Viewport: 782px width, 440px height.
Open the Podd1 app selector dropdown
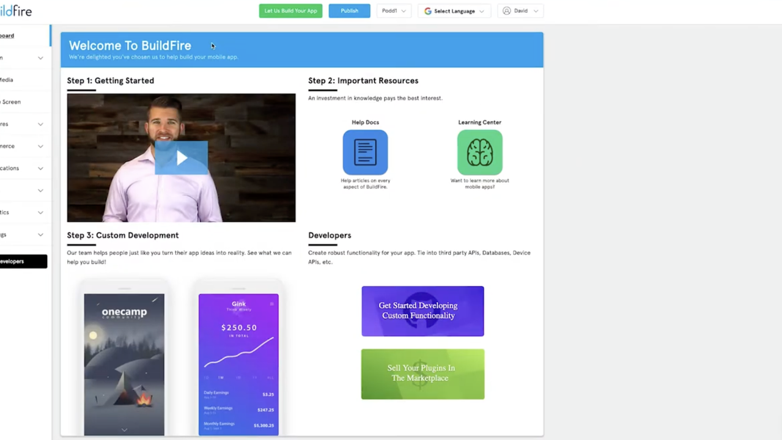pyautogui.click(x=394, y=11)
